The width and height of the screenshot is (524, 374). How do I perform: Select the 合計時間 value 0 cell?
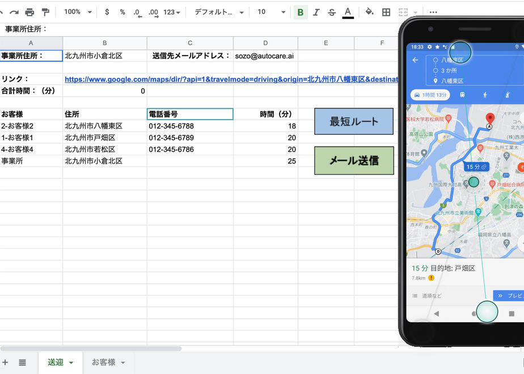pyautogui.click(x=104, y=91)
